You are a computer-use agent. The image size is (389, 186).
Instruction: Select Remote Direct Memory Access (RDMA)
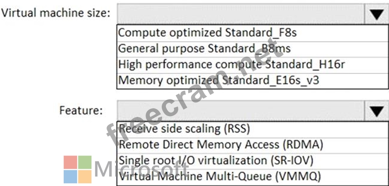[252, 145]
